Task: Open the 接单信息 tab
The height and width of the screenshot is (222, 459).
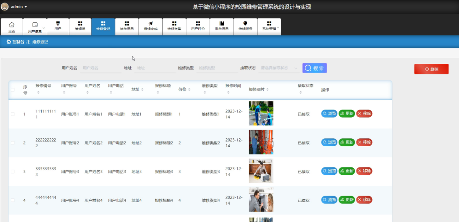Action: point(127,27)
